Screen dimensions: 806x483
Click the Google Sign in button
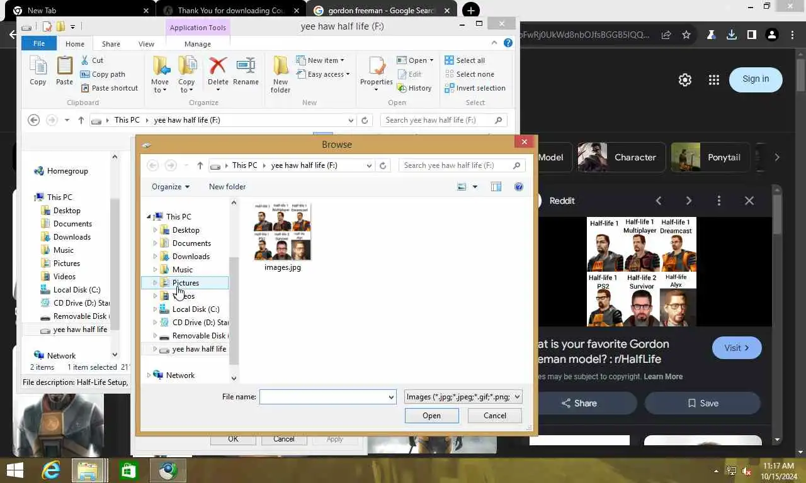pos(756,79)
